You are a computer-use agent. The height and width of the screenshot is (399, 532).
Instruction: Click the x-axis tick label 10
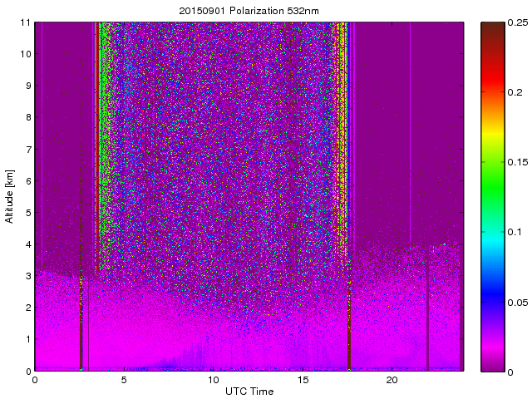coord(213,380)
